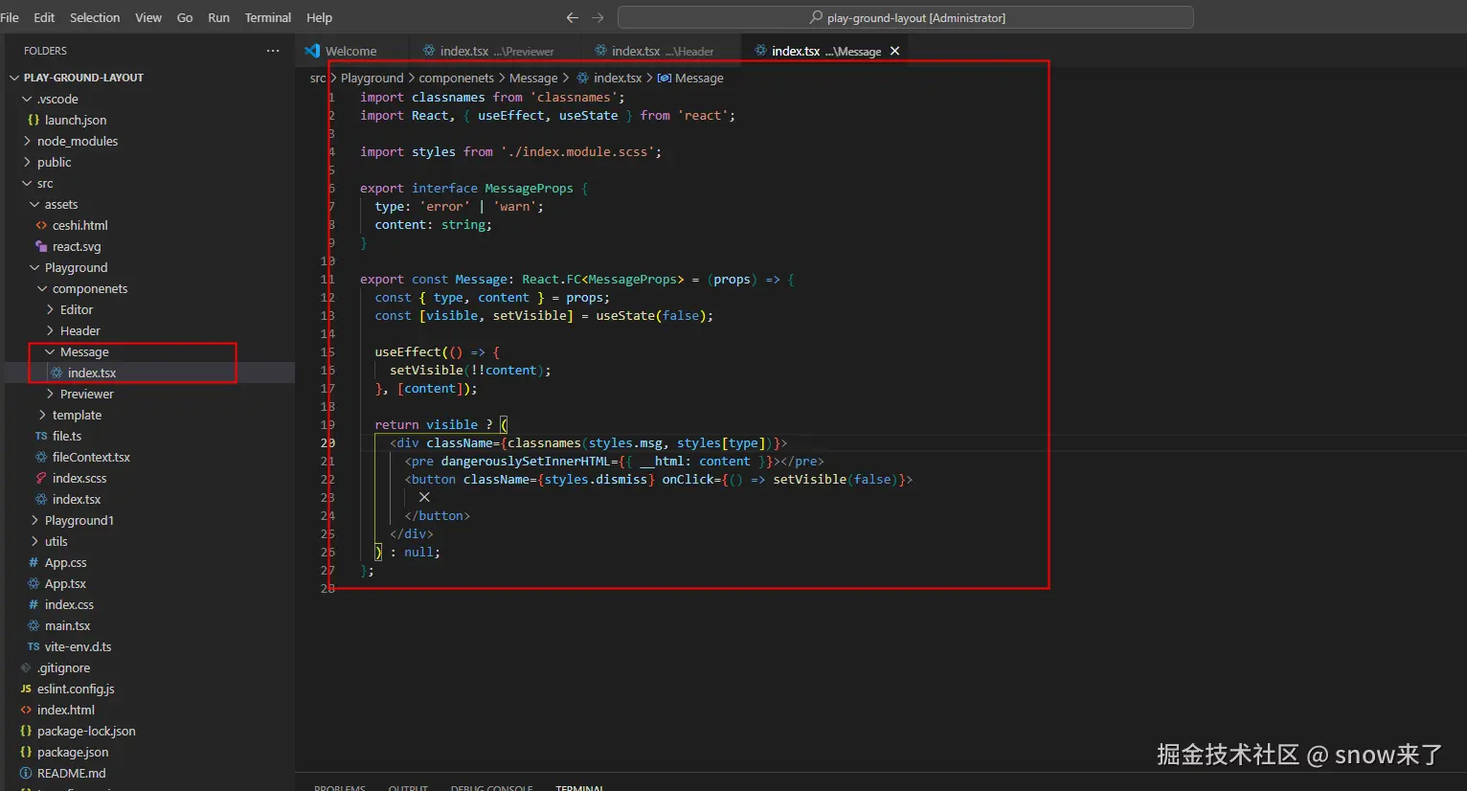Click the forward navigation arrow icon
Viewport: 1467px width, 791px height.
tap(598, 17)
